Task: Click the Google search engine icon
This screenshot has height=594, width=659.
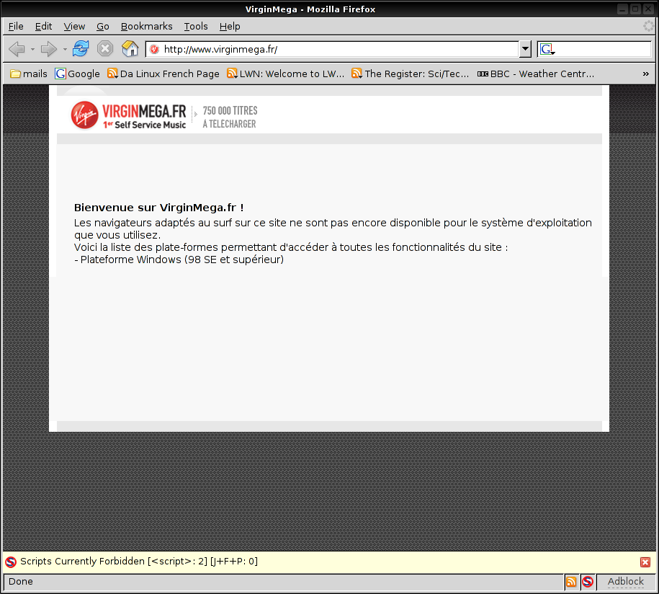Action: point(547,49)
